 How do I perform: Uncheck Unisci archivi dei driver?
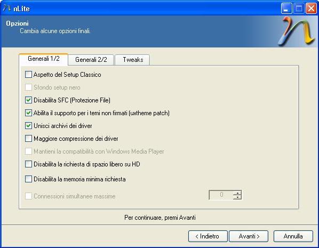[28, 126]
